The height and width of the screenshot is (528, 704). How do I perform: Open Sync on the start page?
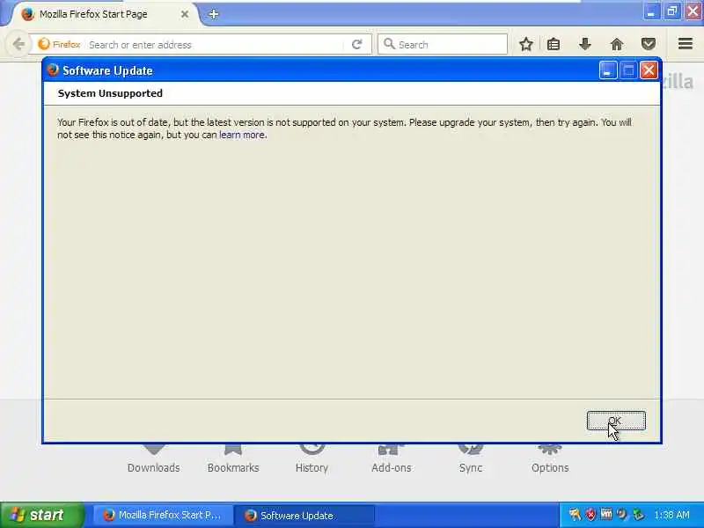471,460
